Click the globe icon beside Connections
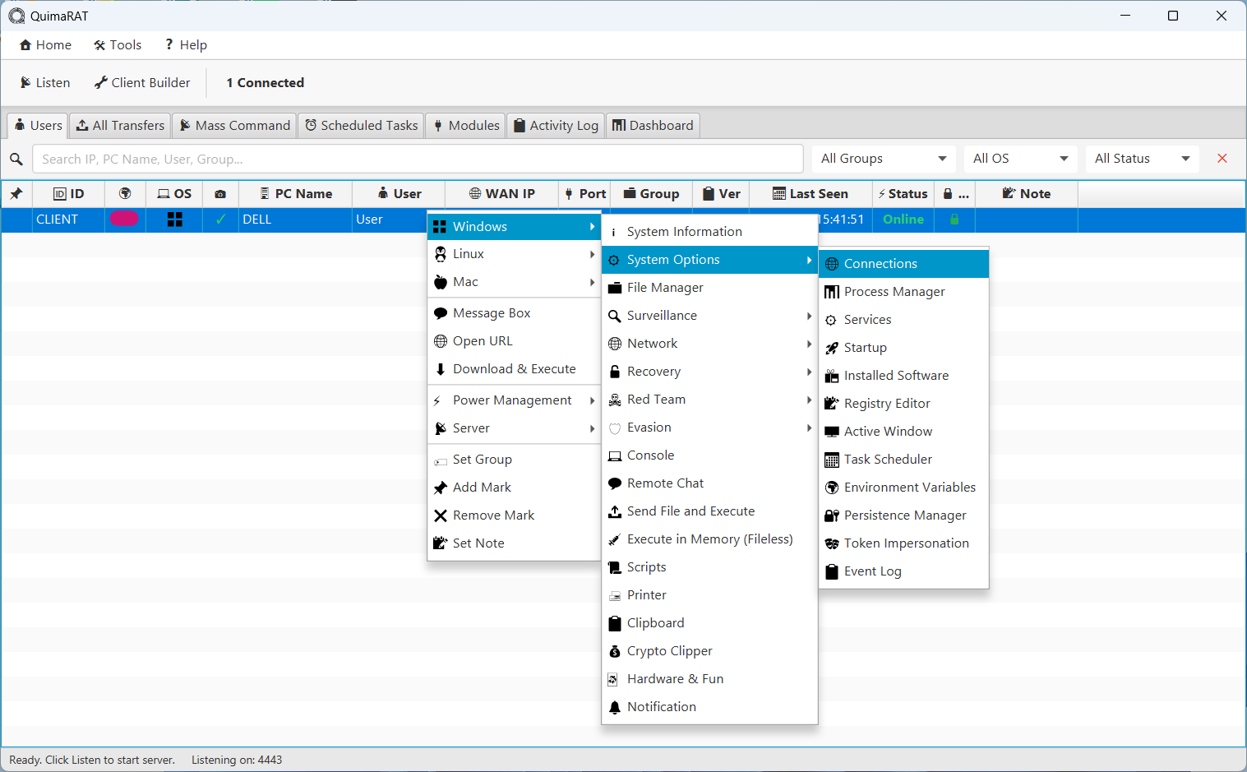Viewport: 1247px width, 772px height. point(832,263)
